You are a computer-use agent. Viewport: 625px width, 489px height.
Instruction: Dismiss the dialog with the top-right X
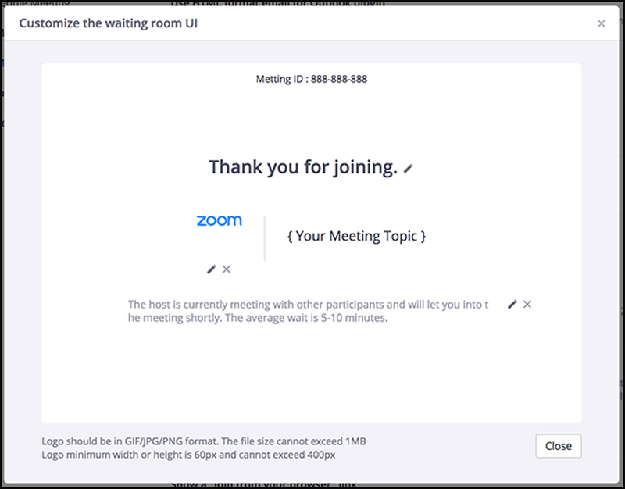pyautogui.click(x=602, y=23)
